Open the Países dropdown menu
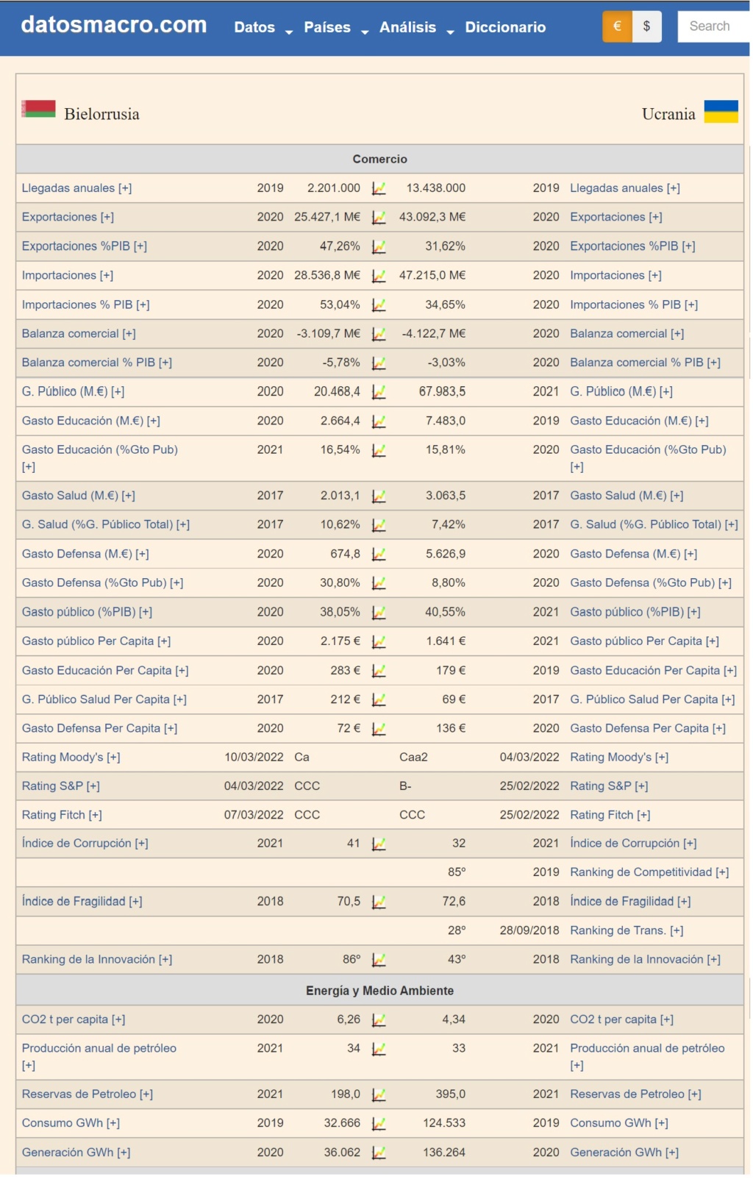 (336, 28)
